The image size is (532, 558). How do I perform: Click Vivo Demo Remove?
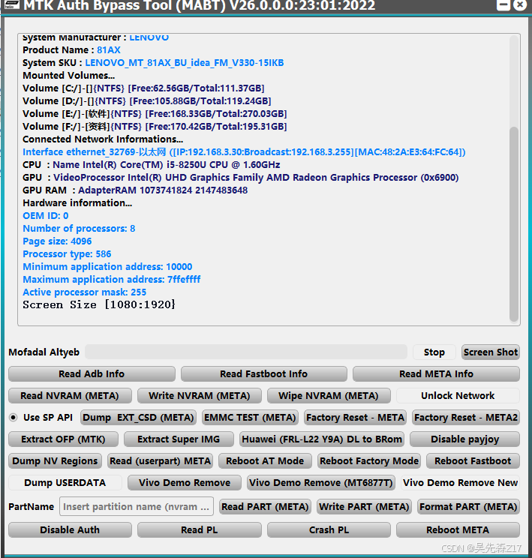tap(185, 482)
